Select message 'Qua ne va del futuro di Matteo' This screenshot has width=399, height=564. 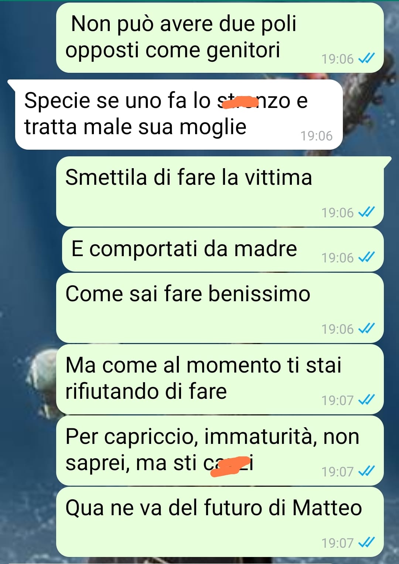(x=220, y=522)
